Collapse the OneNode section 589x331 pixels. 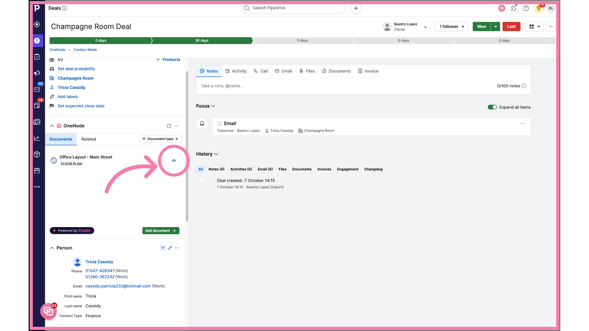click(x=52, y=126)
